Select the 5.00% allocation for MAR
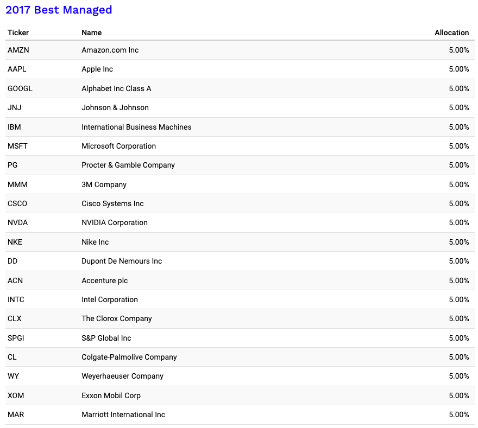478x428 pixels. coord(459,414)
